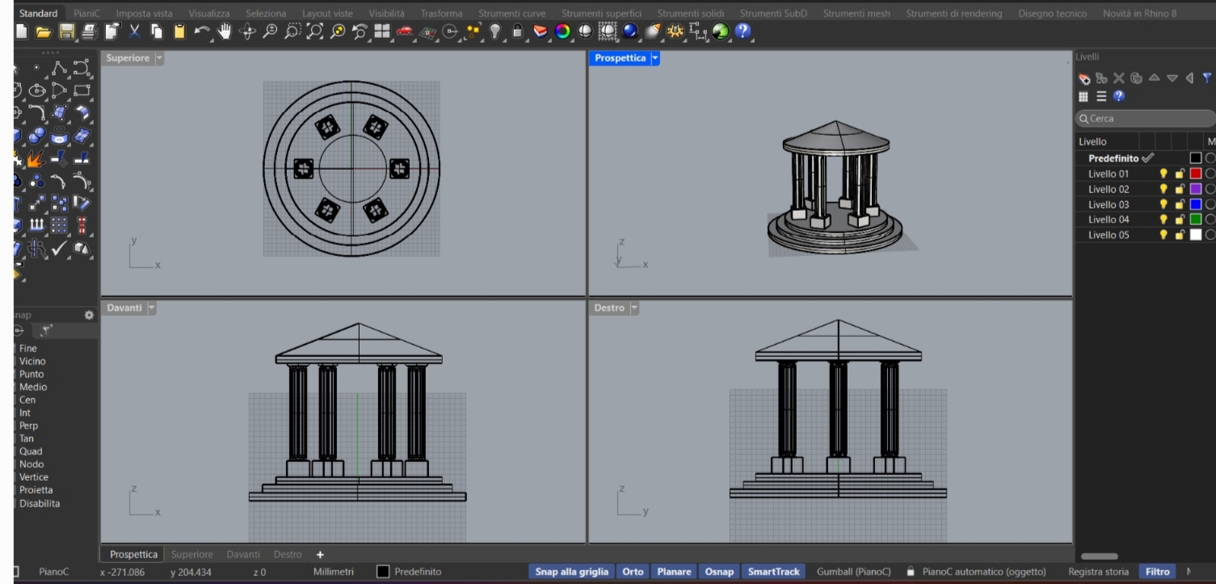
Task: Click the Pan (hand) tool icon
Action: point(225,32)
